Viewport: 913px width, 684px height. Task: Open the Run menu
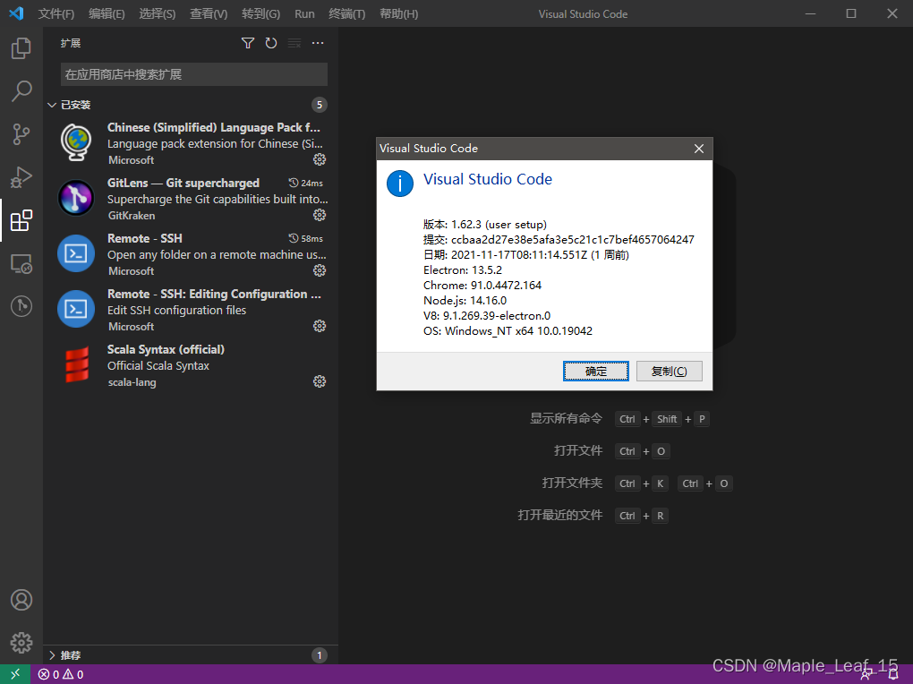point(304,14)
